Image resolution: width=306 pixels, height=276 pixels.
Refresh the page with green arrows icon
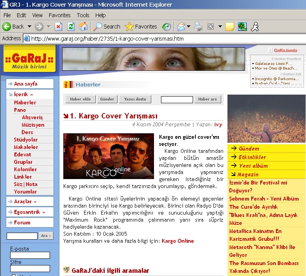coord(71,27)
